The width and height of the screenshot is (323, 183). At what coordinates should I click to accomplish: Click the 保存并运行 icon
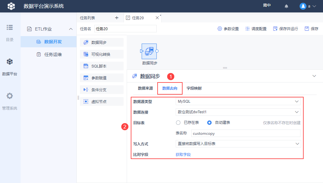point(275,29)
